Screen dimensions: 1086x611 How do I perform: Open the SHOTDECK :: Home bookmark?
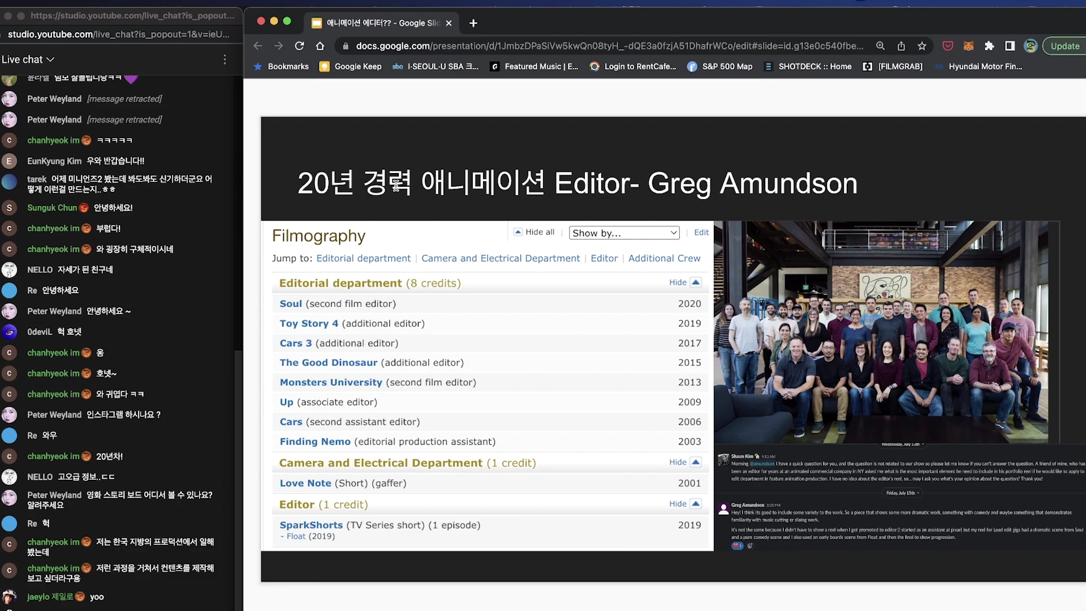[808, 66]
